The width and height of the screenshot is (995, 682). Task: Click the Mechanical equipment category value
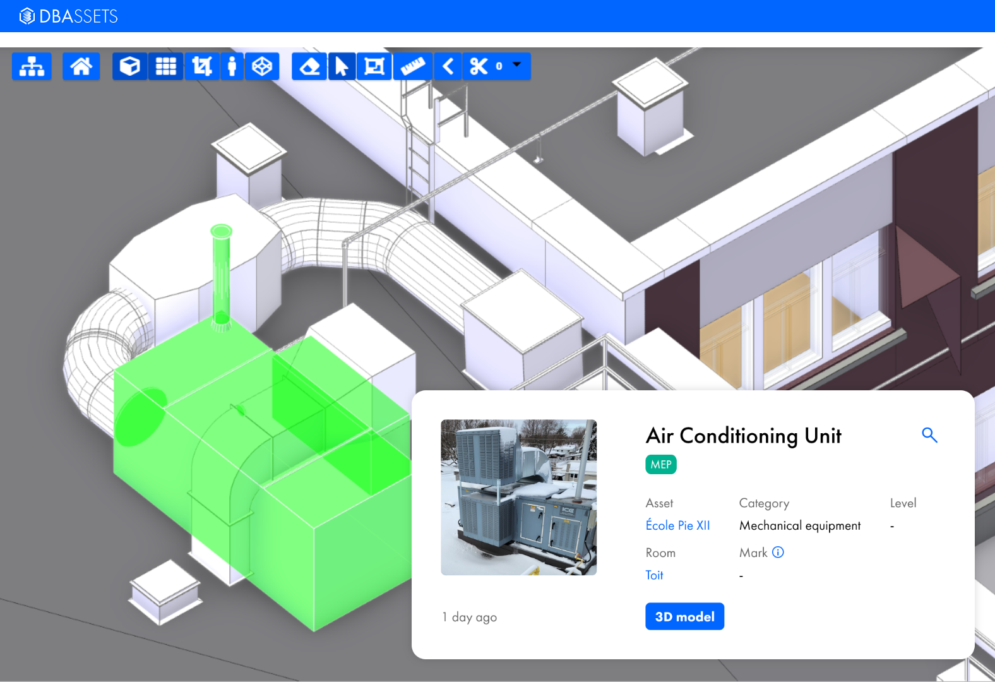coord(800,525)
